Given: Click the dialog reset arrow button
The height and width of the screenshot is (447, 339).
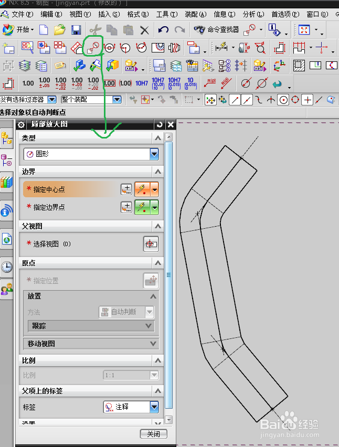Looking at the screenshot, I should (x=160, y=124).
